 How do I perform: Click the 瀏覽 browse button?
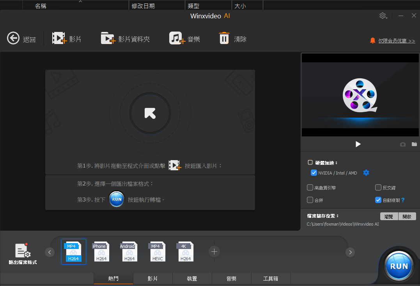click(x=389, y=217)
